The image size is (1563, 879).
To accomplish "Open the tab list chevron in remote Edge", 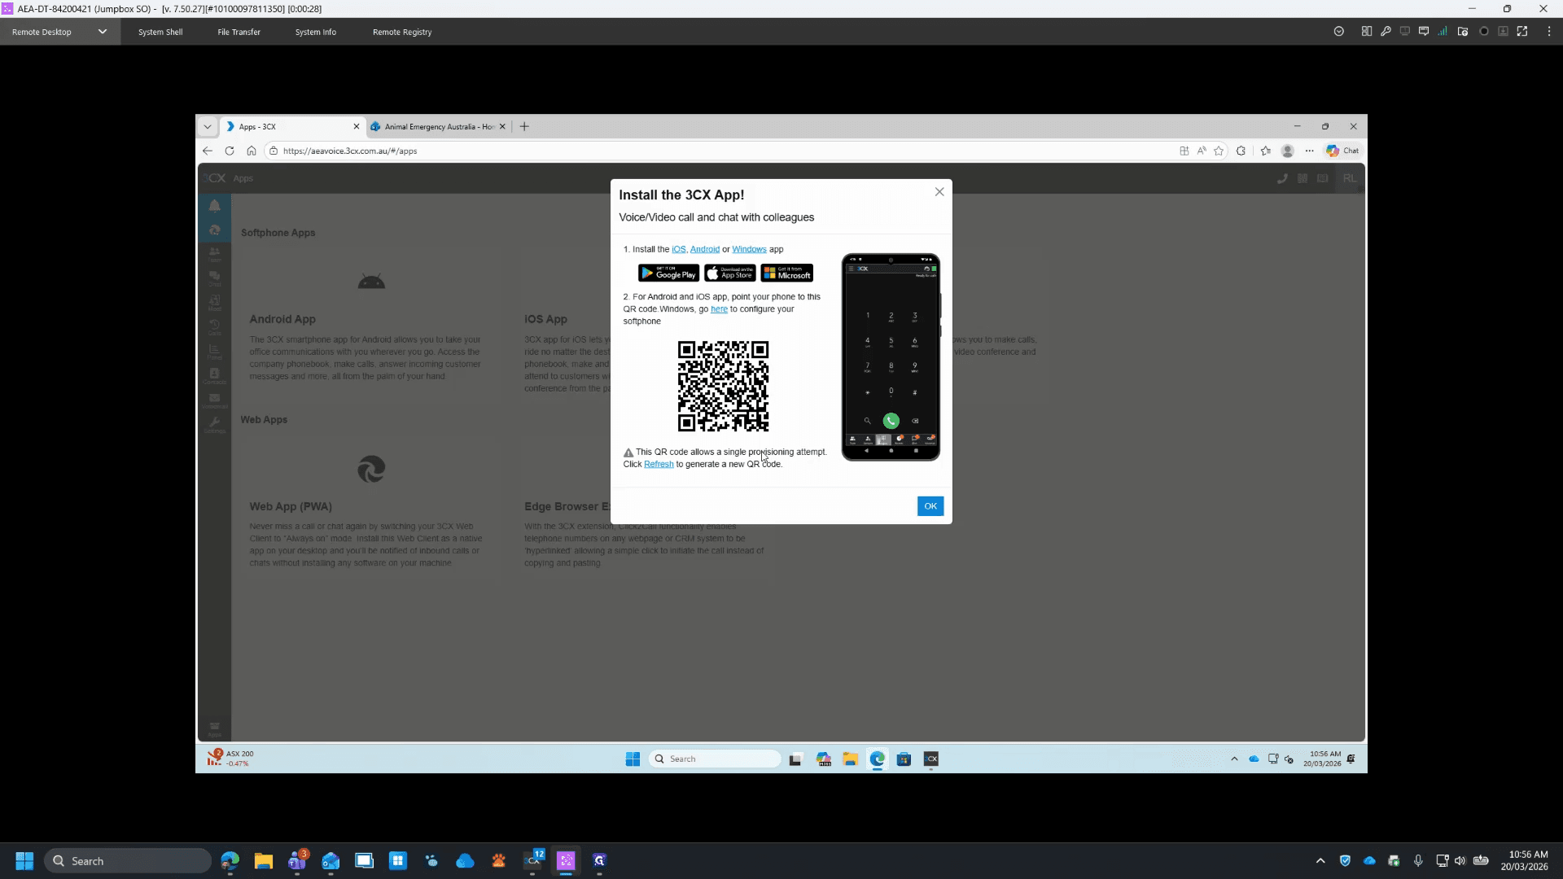I will pyautogui.click(x=208, y=126).
